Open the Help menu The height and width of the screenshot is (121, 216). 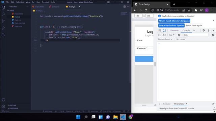click(53, 2)
